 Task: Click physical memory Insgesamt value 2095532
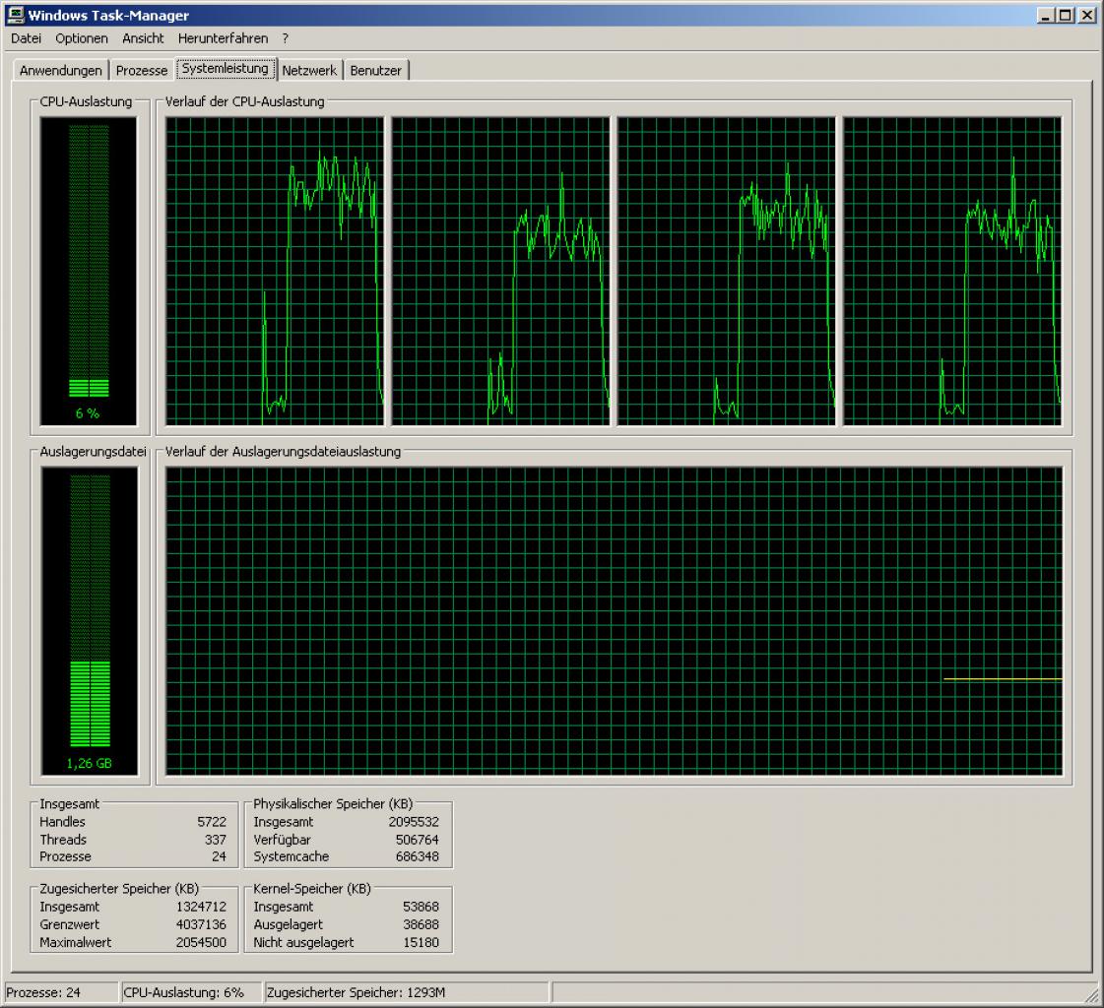pyautogui.click(x=414, y=822)
